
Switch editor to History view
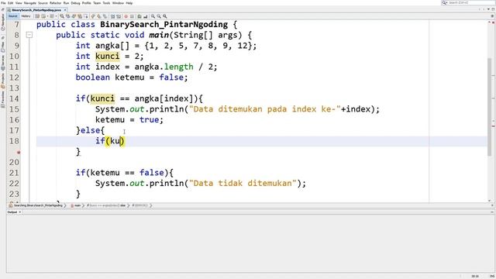coord(26,16)
